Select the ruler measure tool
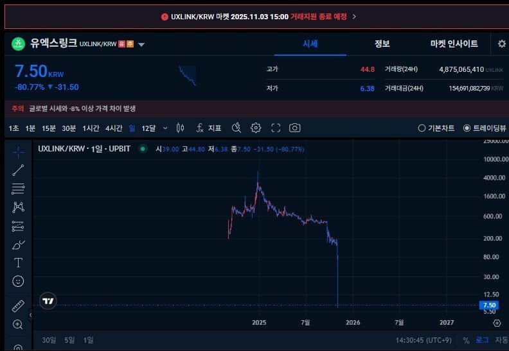This screenshot has height=351, width=509. 18,306
